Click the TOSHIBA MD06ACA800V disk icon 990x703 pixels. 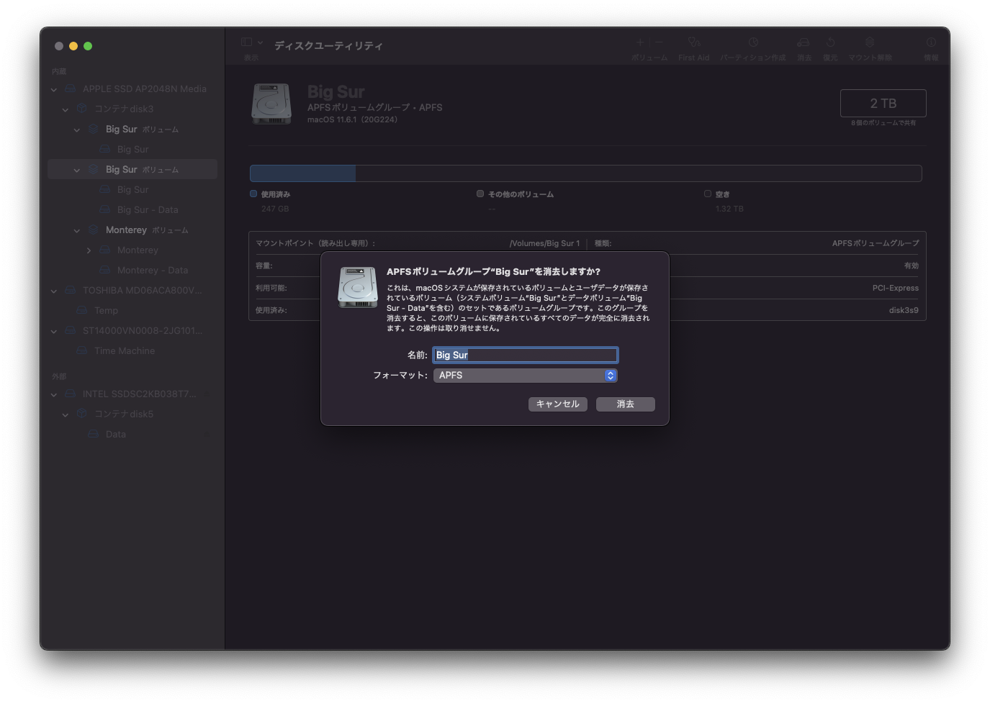point(71,290)
